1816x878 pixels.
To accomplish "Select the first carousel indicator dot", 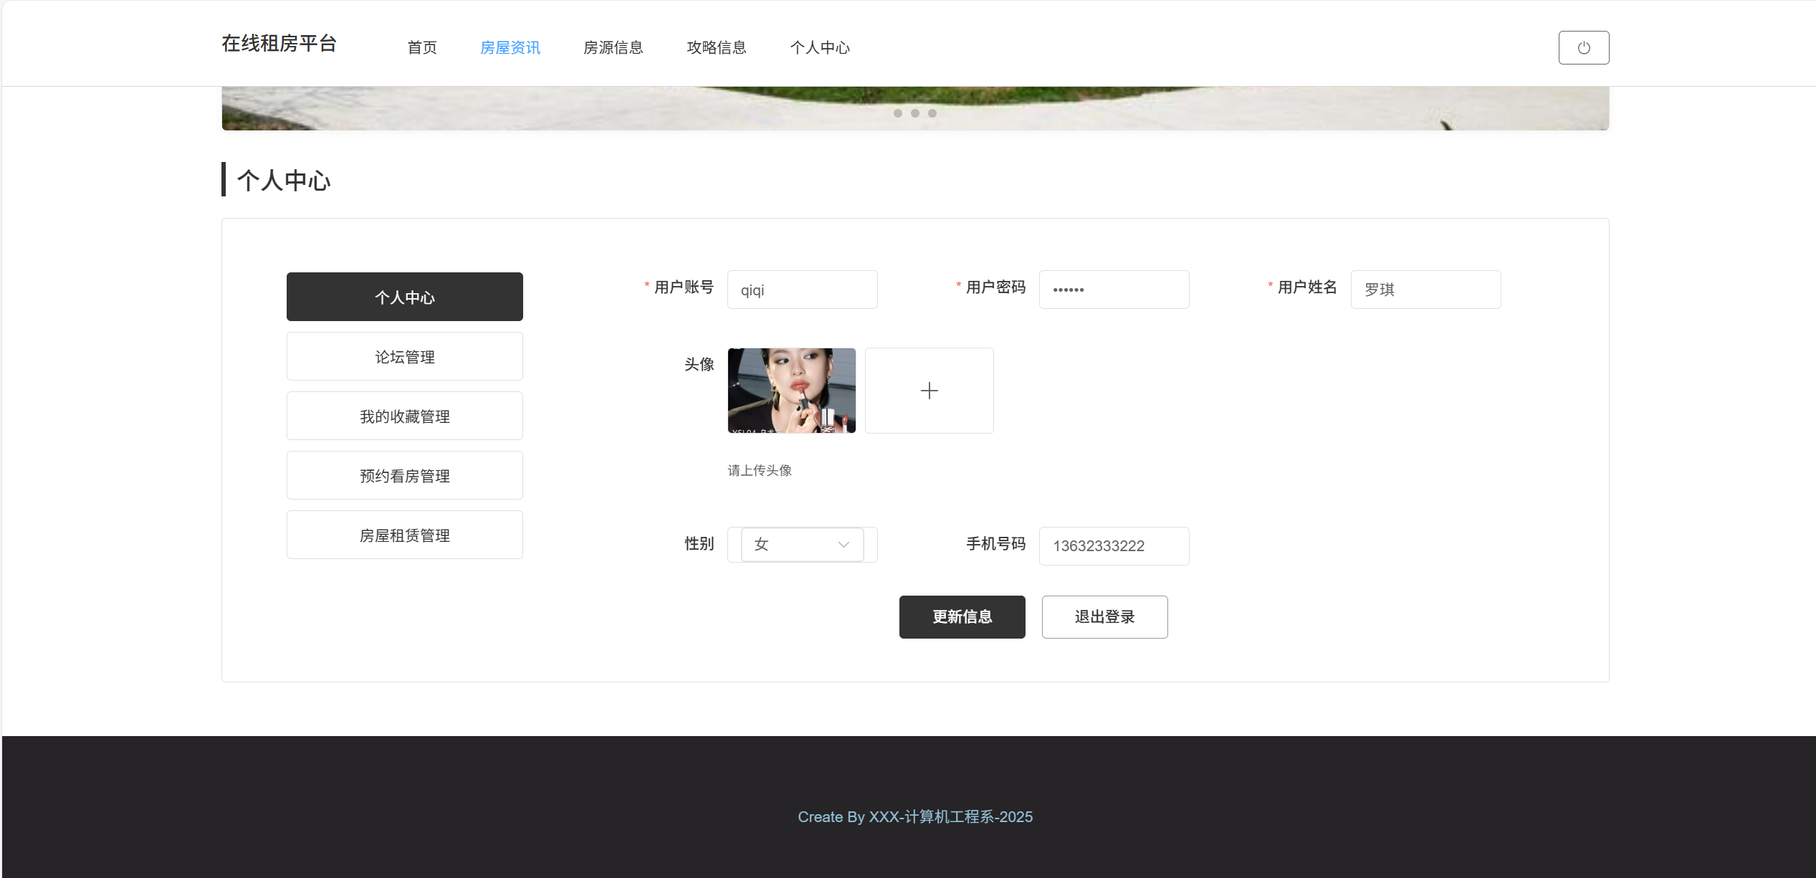I will [897, 113].
